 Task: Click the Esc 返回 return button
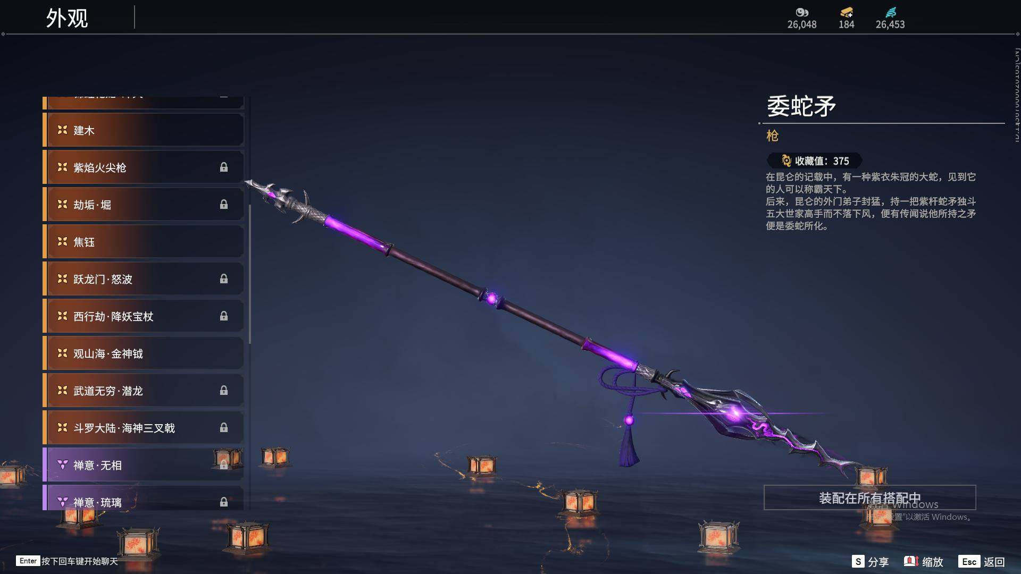[x=982, y=562]
